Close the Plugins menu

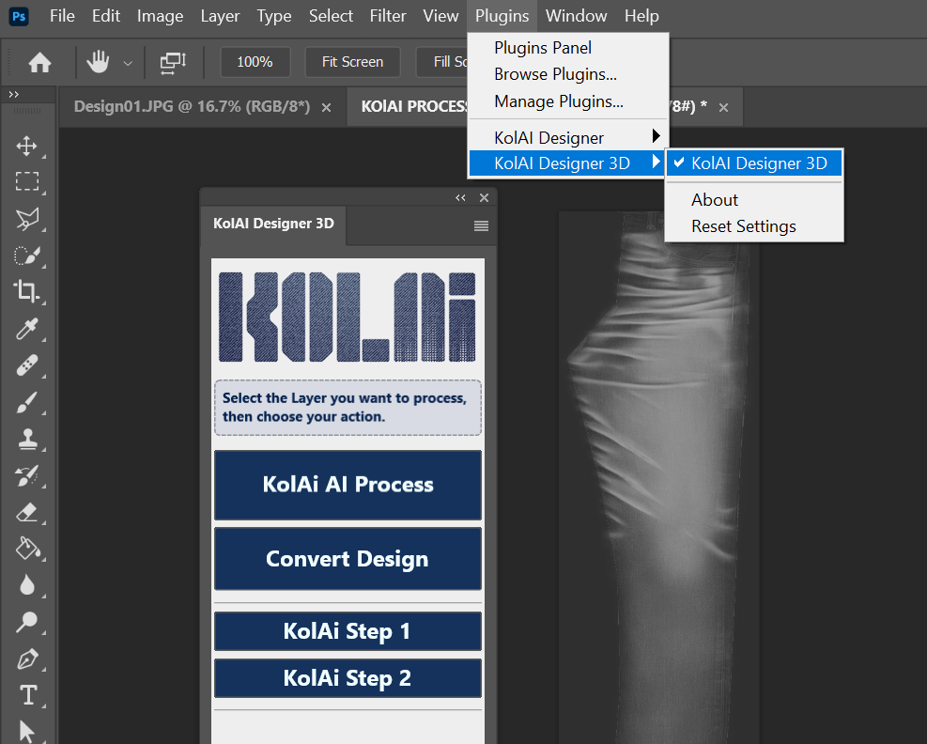tap(502, 16)
